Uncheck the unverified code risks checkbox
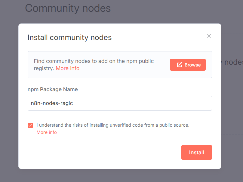The height and width of the screenshot is (182, 243). pyautogui.click(x=30, y=125)
